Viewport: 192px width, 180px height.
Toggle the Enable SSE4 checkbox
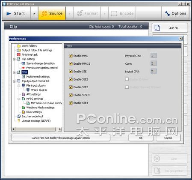(x=71, y=103)
